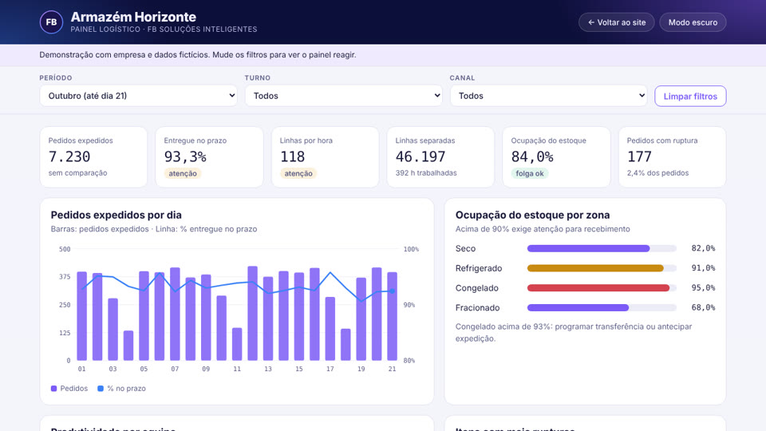Open the Período dropdown
This screenshot has width=766, height=431.
[138, 96]
